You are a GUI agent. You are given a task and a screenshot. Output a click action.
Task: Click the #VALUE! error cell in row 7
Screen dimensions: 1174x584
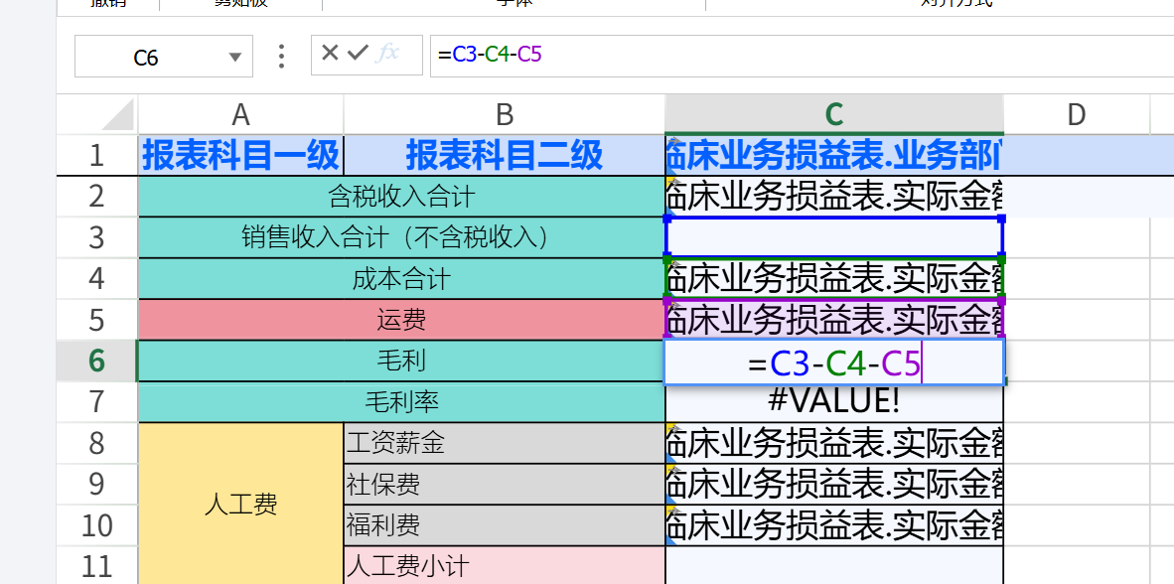833,401
